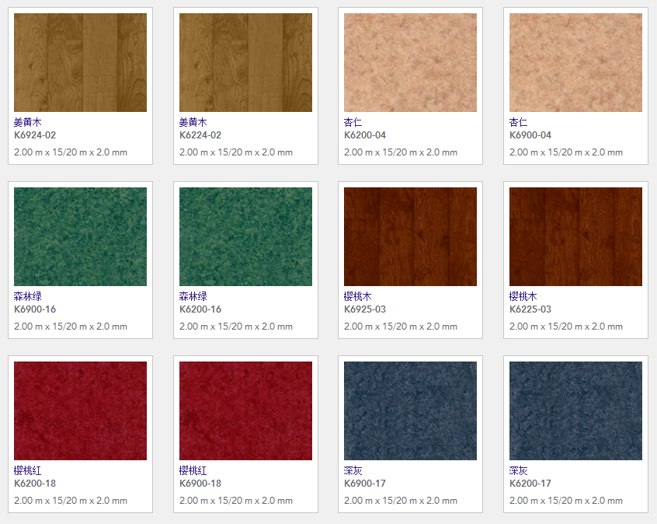Click the product code text K6224-02
The height and width of the screenshot is (524, 657).
click(200, 135)
